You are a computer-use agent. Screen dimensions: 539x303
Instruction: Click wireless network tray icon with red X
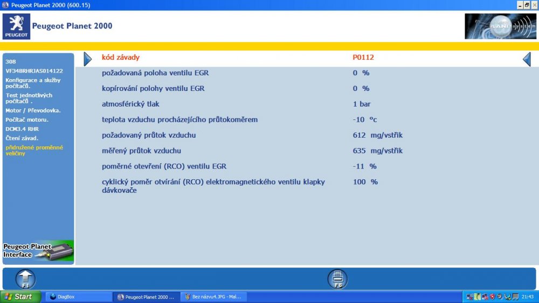pyautogui.click(x=470, y=297)
